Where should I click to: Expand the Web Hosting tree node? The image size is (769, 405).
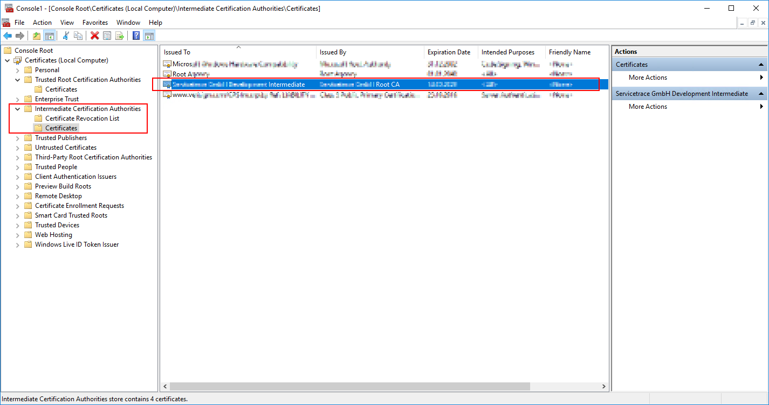tap(17, 234)
